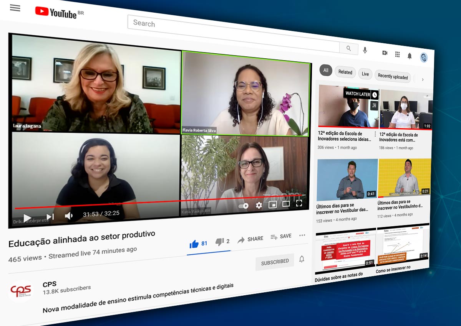The width and height of the screenshot is (461, 326).
Task: Open SAVE to playlist menu
Action: (281, 237)
